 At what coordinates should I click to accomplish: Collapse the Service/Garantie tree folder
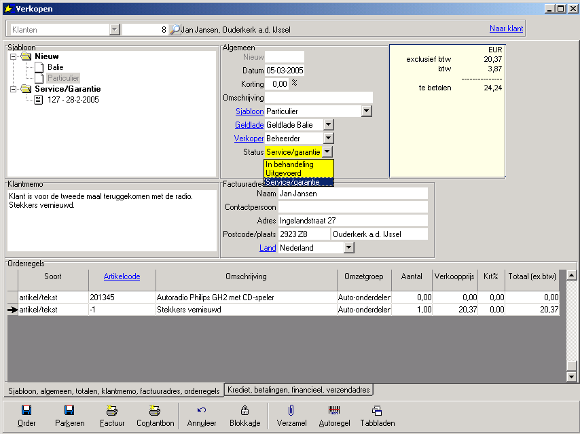(x=14, y=89)
